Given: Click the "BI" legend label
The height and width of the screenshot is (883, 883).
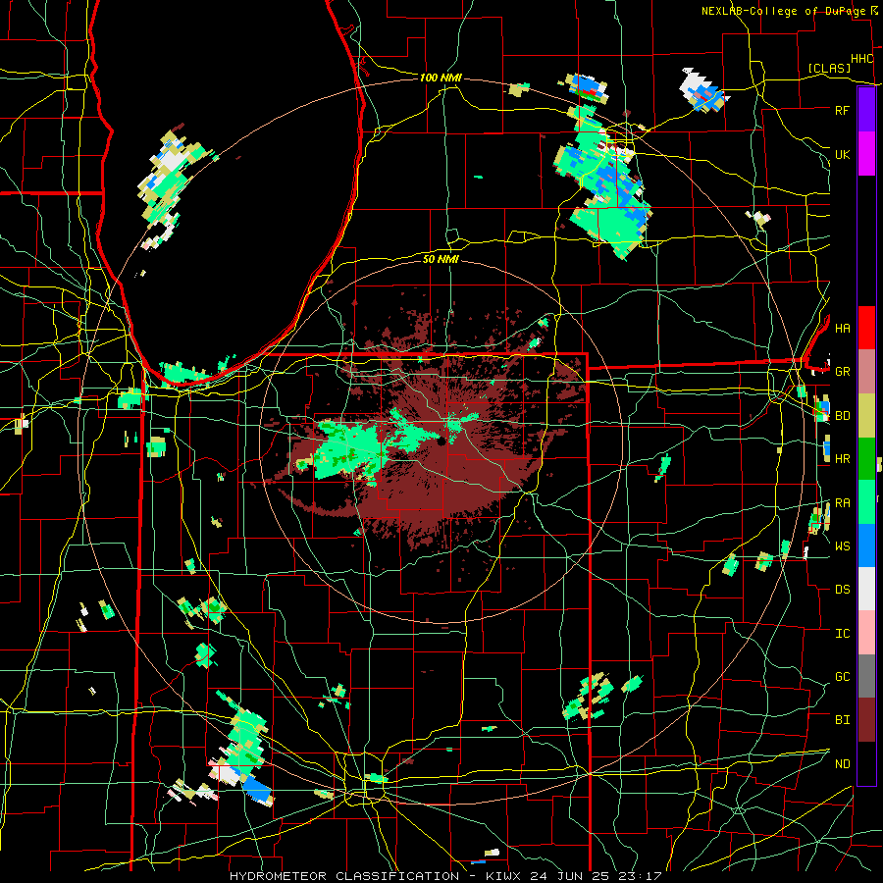Looking at the screenshot, I should click(842, 720).
